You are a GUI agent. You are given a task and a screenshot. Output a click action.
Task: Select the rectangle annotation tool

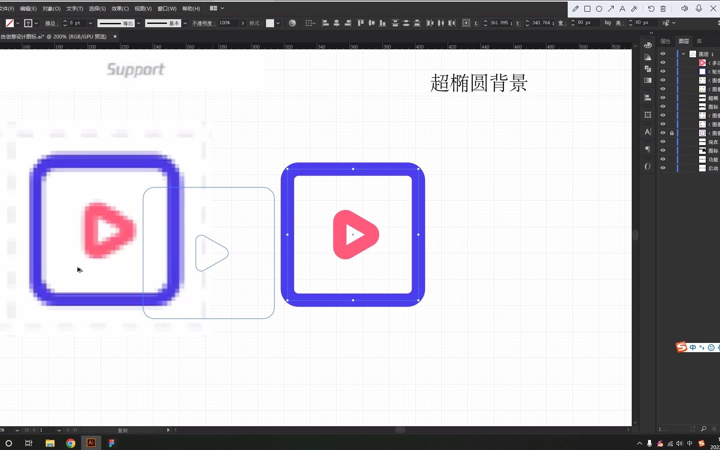pyautogui.click(x=587, y=9)
